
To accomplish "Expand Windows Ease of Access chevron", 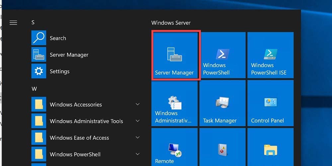I will click(138, 137).
